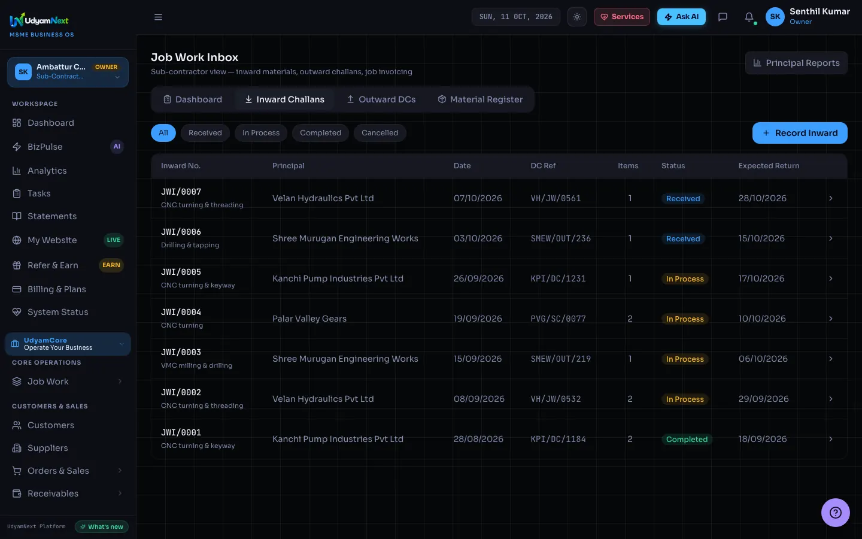Filter challans by In Process
This screenshot has height=539, width=862.
(261, 133)
